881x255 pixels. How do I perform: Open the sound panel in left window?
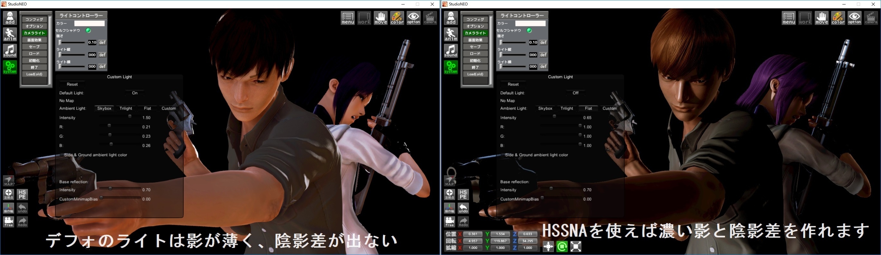coord(10,50)
